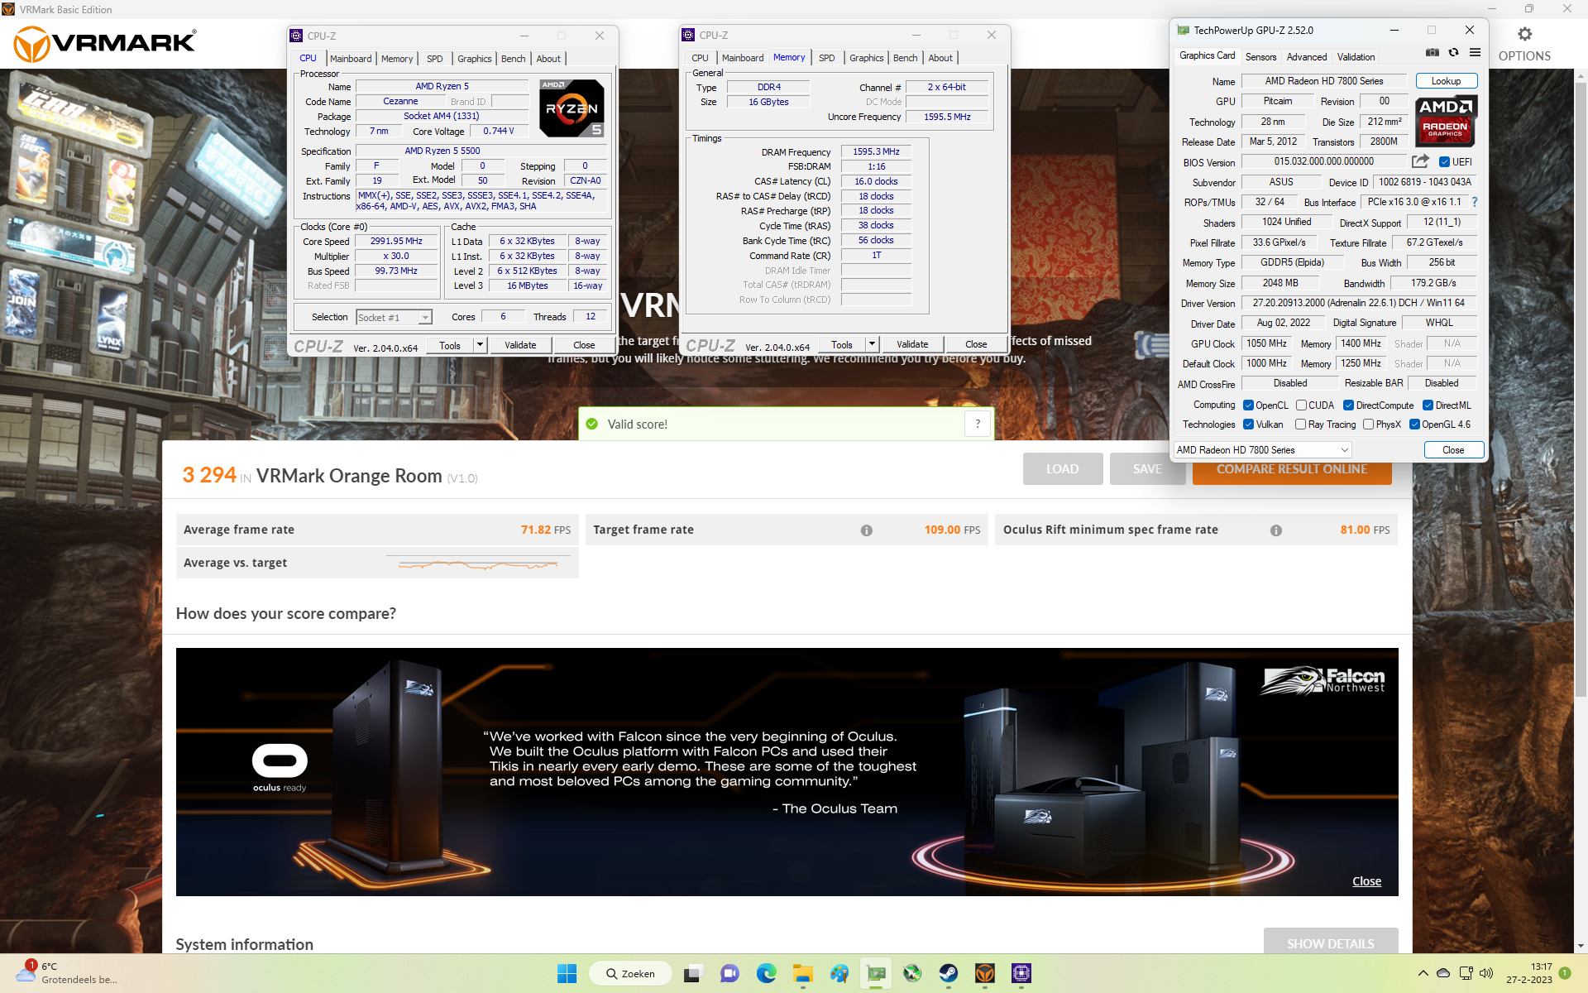Open Task View in the taskbar
Viewport: 1588px width, 993px height.
(x=692, y=974)
